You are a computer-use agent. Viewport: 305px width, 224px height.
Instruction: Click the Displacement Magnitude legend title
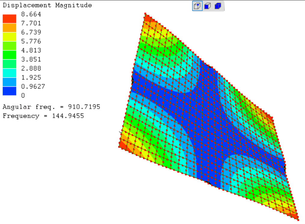47,5
